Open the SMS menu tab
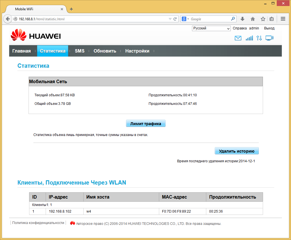 [x=80, y=51]
